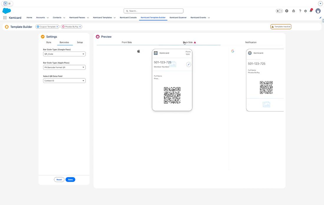Select the Barcodes settings tab

(x=64, y=42)
